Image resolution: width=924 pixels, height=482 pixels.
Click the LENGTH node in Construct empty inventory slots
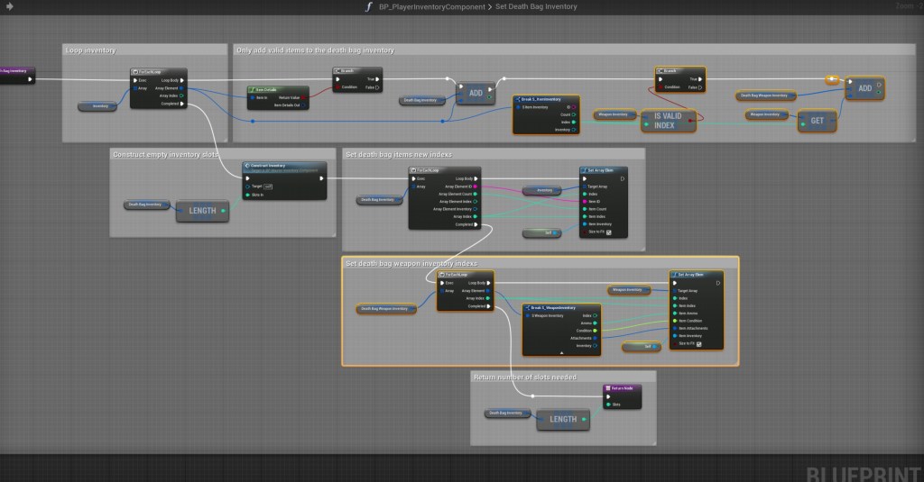pyautogui.click(x=201, y=210)
